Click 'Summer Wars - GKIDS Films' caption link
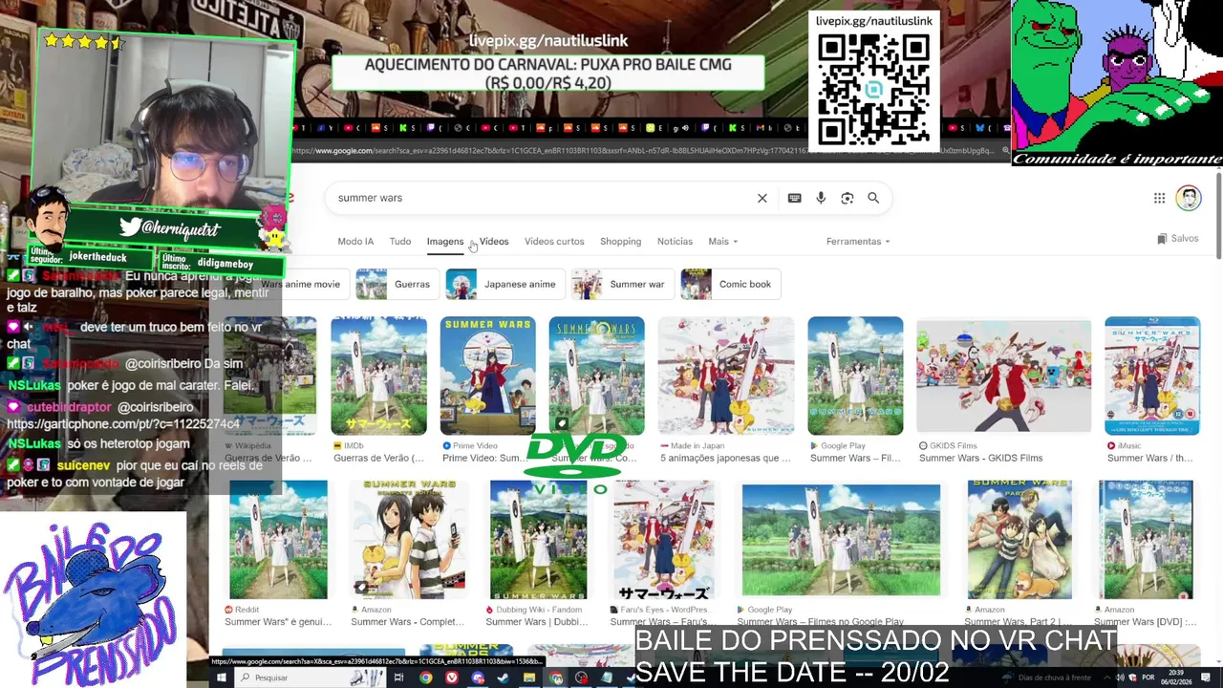The height and width of the screenshot is (688, 1223). coord(980,459)
